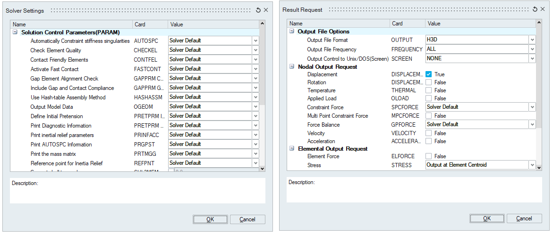553x234 pixels.
Task: Click reset icon in Result Request title bar
Action: click(x=535, y=9)
